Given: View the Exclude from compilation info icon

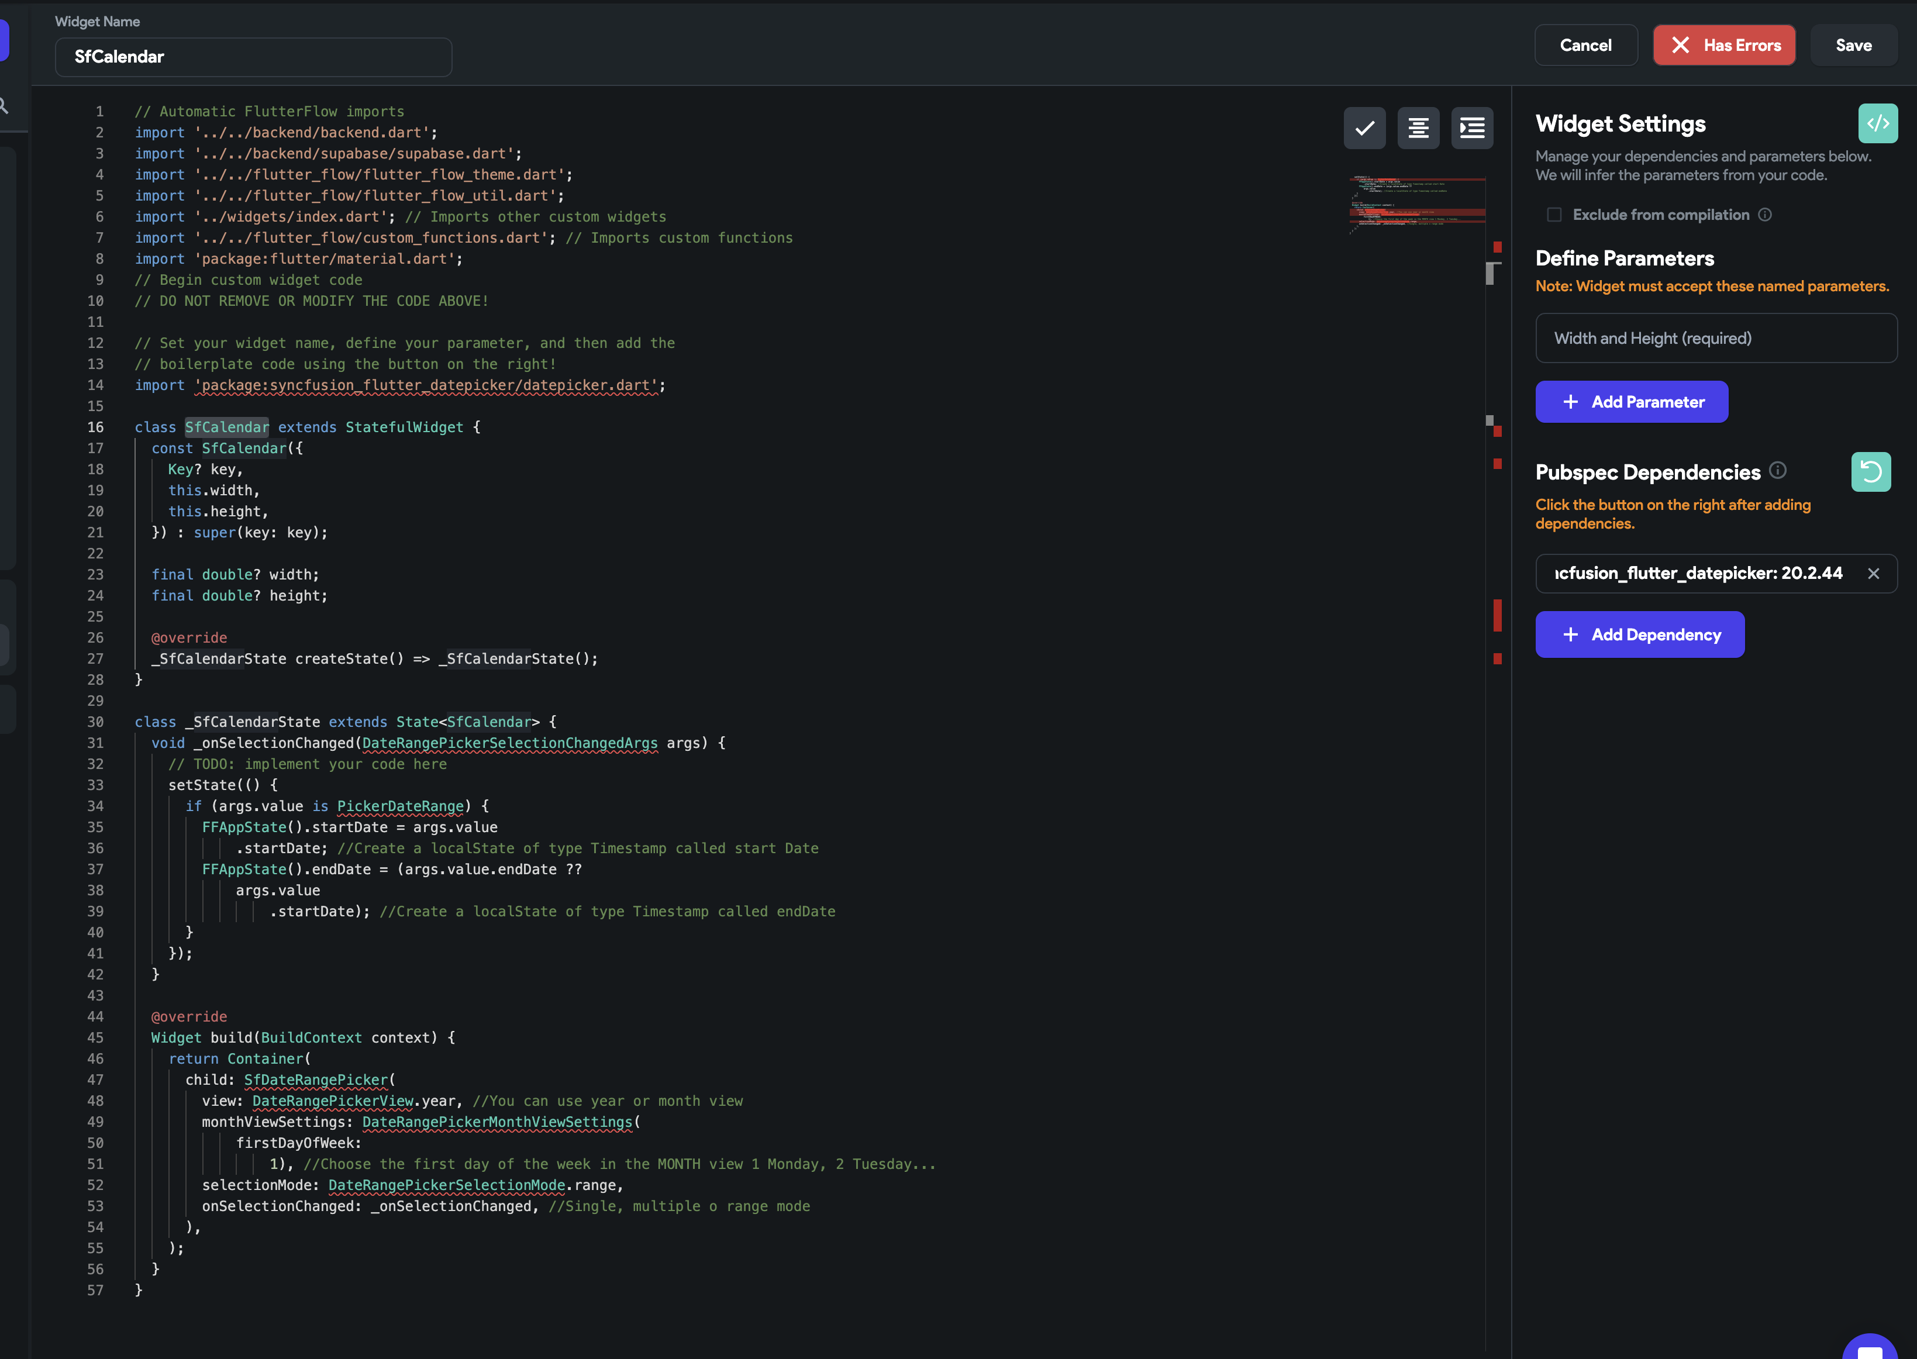Looking at the screenshot, I should tap(1766, 214).
